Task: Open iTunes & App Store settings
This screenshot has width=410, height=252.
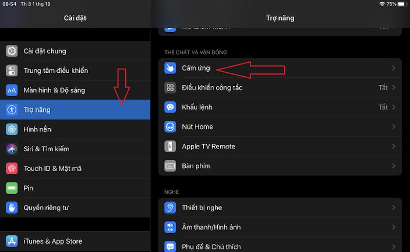Action: coord(75,241)
